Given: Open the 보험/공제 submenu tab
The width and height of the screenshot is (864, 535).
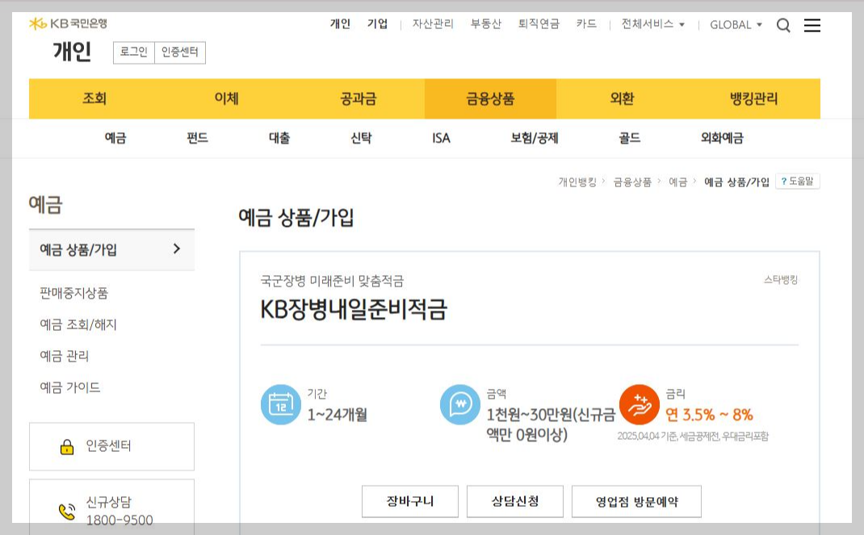Looking at the screenshot, I should tap(534, 138).
